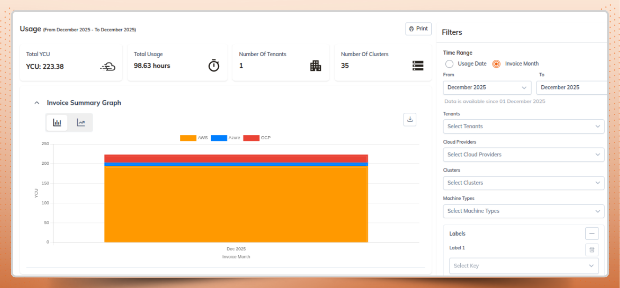Image resolution: width=620 pixels, height=288 pixels.
Task: Click the cloud icon on Total YCU card
Action: tap(108, 66)
